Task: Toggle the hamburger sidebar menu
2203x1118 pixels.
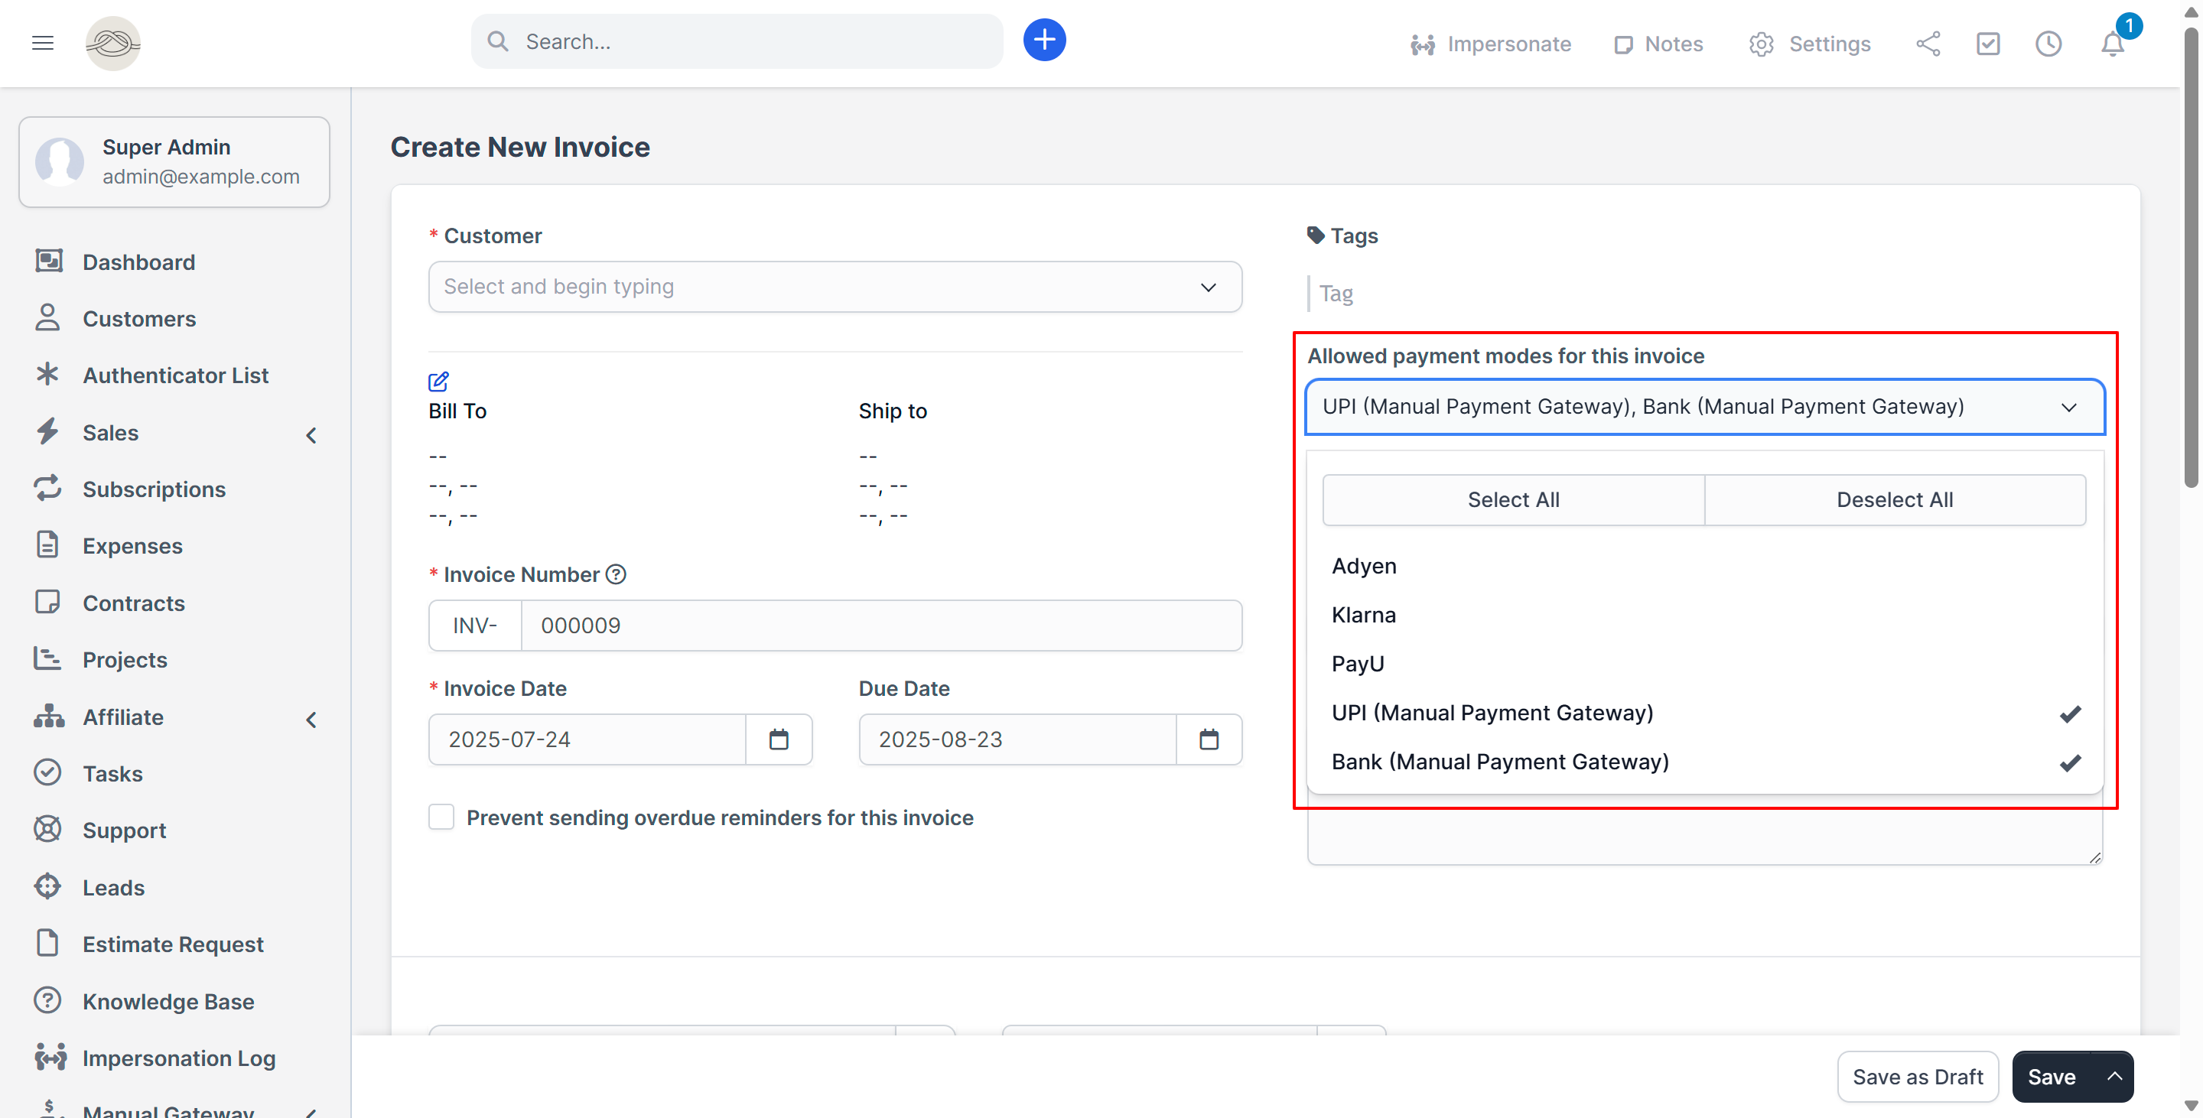Action: [43, 43]
